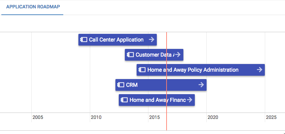Click the 2020 year label on axis
The height and width of the screenshot is (134, 285).
click(213, 118)
